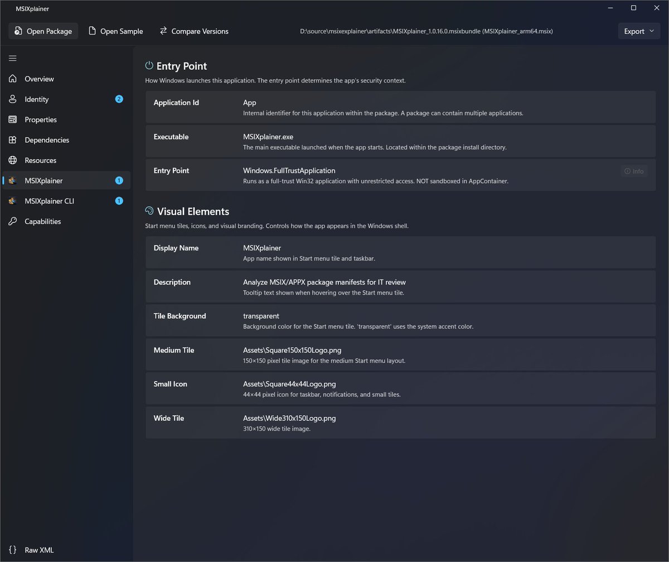Click the Overview home icon
The image size is (669, 562).
[x=12, y=79]
